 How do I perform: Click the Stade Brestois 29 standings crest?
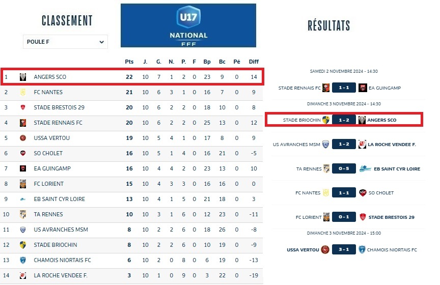[x=23, y=107]
